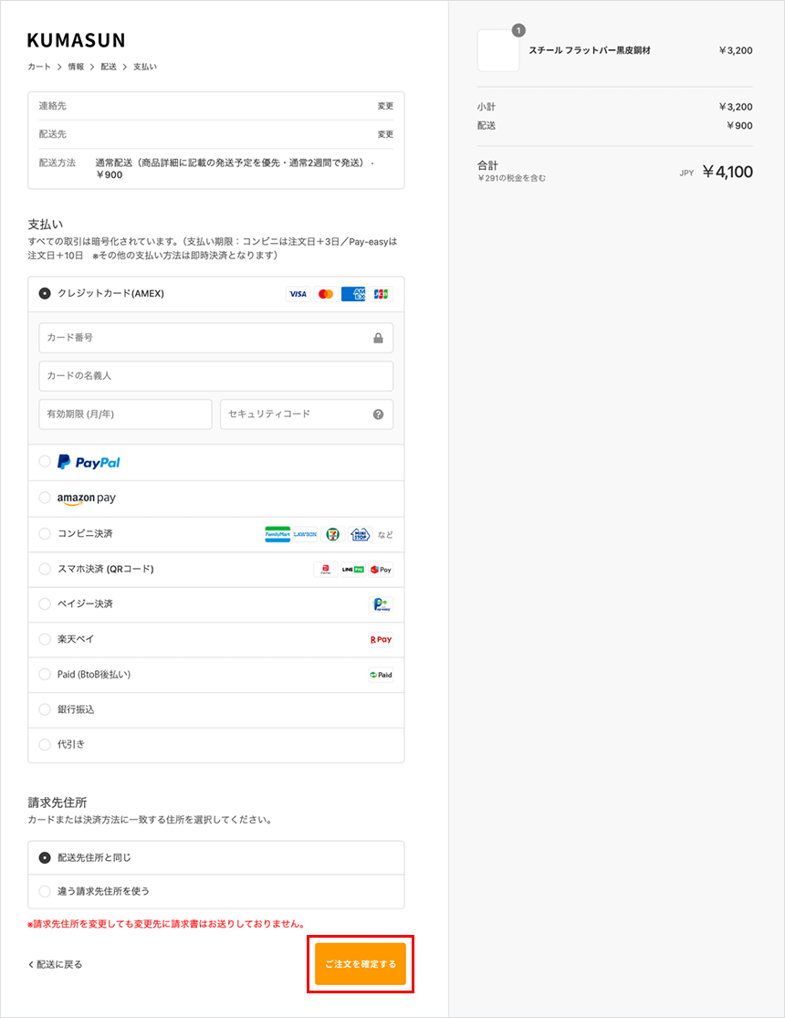Click the security code help question icon
This screenshot has width=785, height=1018.
point(378,415)
